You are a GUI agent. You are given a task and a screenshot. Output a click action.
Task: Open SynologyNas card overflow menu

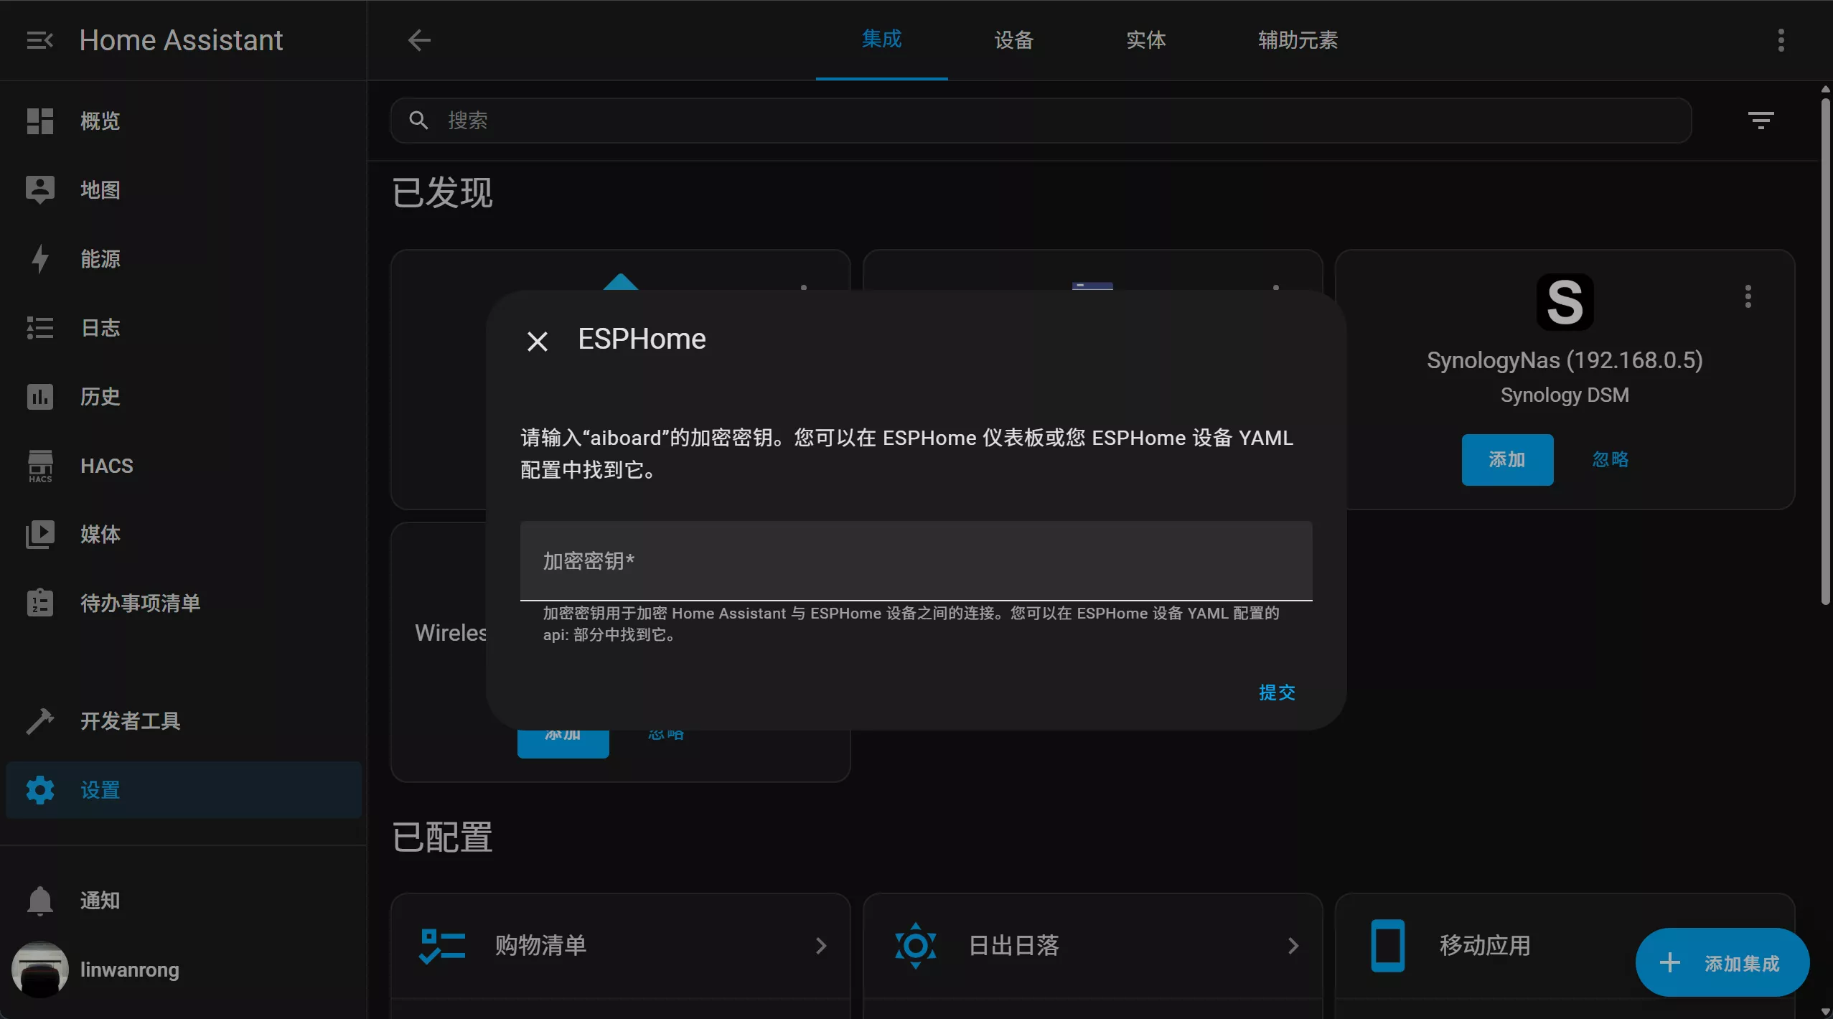coord(1748,296)
